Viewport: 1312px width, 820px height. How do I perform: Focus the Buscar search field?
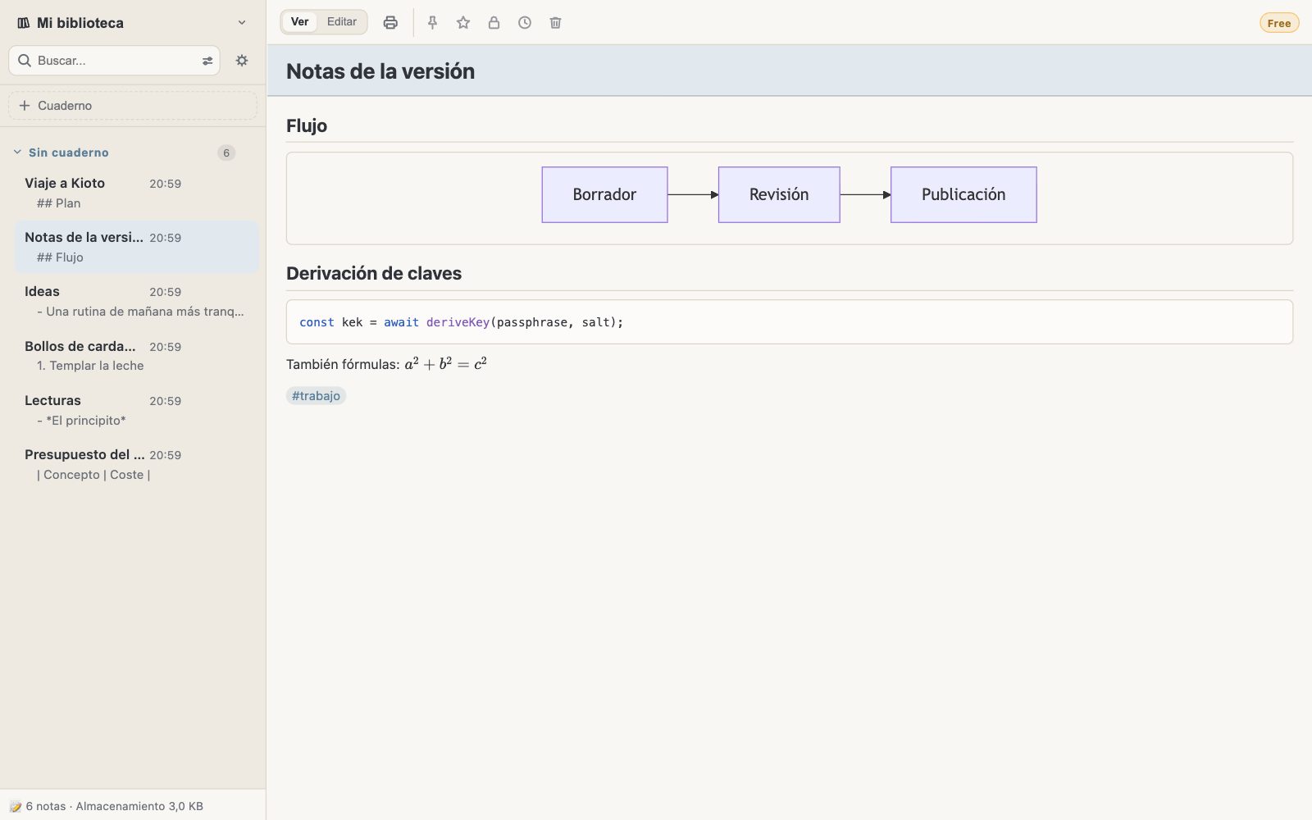pyautogui.click(x=115, y=61)
